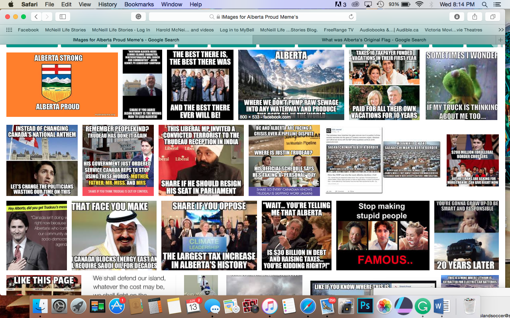Screen dimensions: 510x318
Task: Open '20 years later' truck meme
Action: 466,235
